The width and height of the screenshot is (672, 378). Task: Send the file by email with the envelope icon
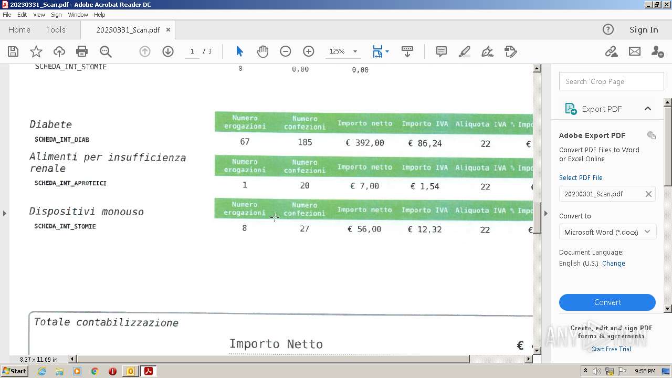tap(635, 51)
